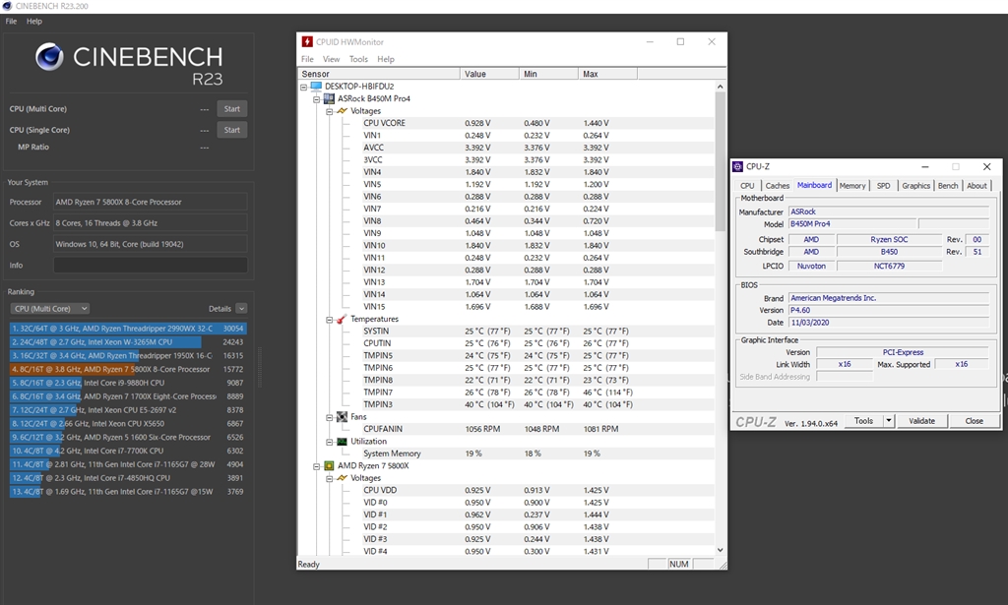Collapse the Temperatures group in HWMonitor
This screenshot has width=1008, height=605.
331,319
